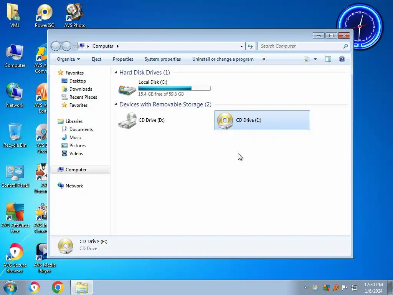
Task: Click Uninstall or change a program
Action: pyautogui.click(x=223, y=59)
